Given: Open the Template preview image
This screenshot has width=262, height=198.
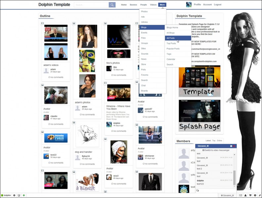Looking at the screenshot, I should [199, 81].
